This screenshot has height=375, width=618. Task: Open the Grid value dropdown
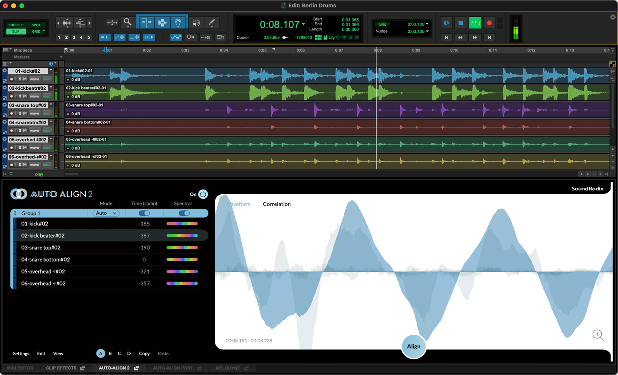(428, 24)
